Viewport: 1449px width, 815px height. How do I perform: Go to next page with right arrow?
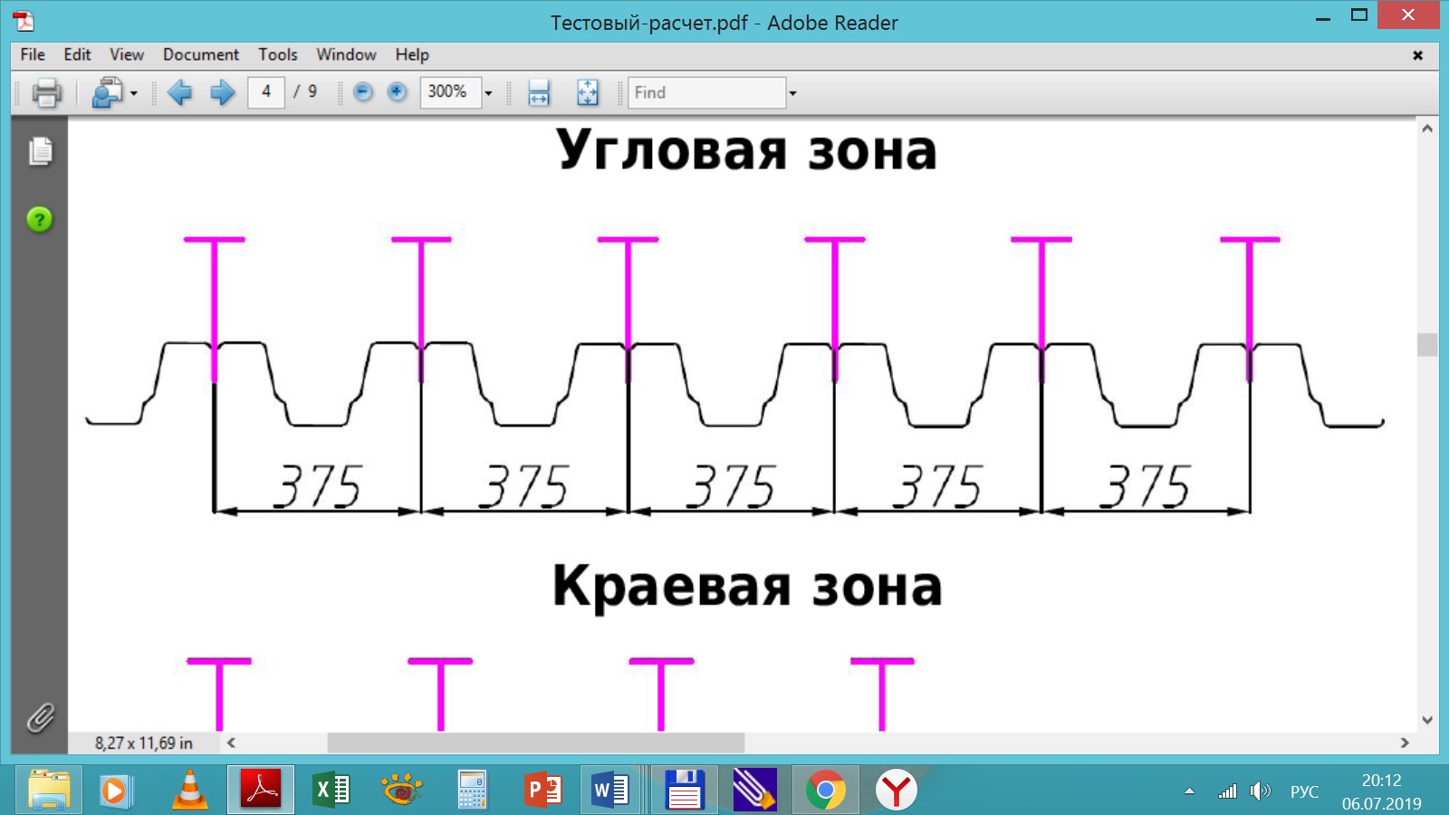222,92
